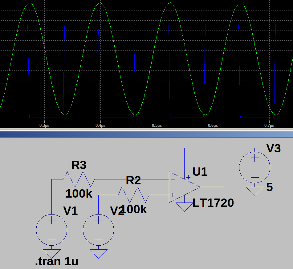Select the U1 comparator triangle symbol
Image resolution: width=293 pixels, height=269 pixels.
(182, 187)
